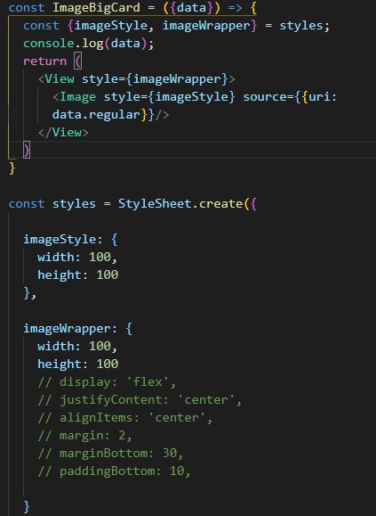The height and width of the screenshot is (516, 376).
Task: Click the Image tag name
Action: (77, 97)
